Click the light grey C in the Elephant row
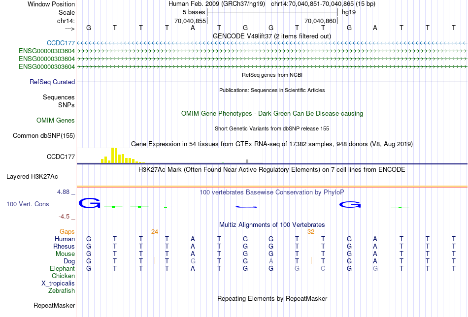The width and height of the screenshot is (468, 317). tap(323, 268)
